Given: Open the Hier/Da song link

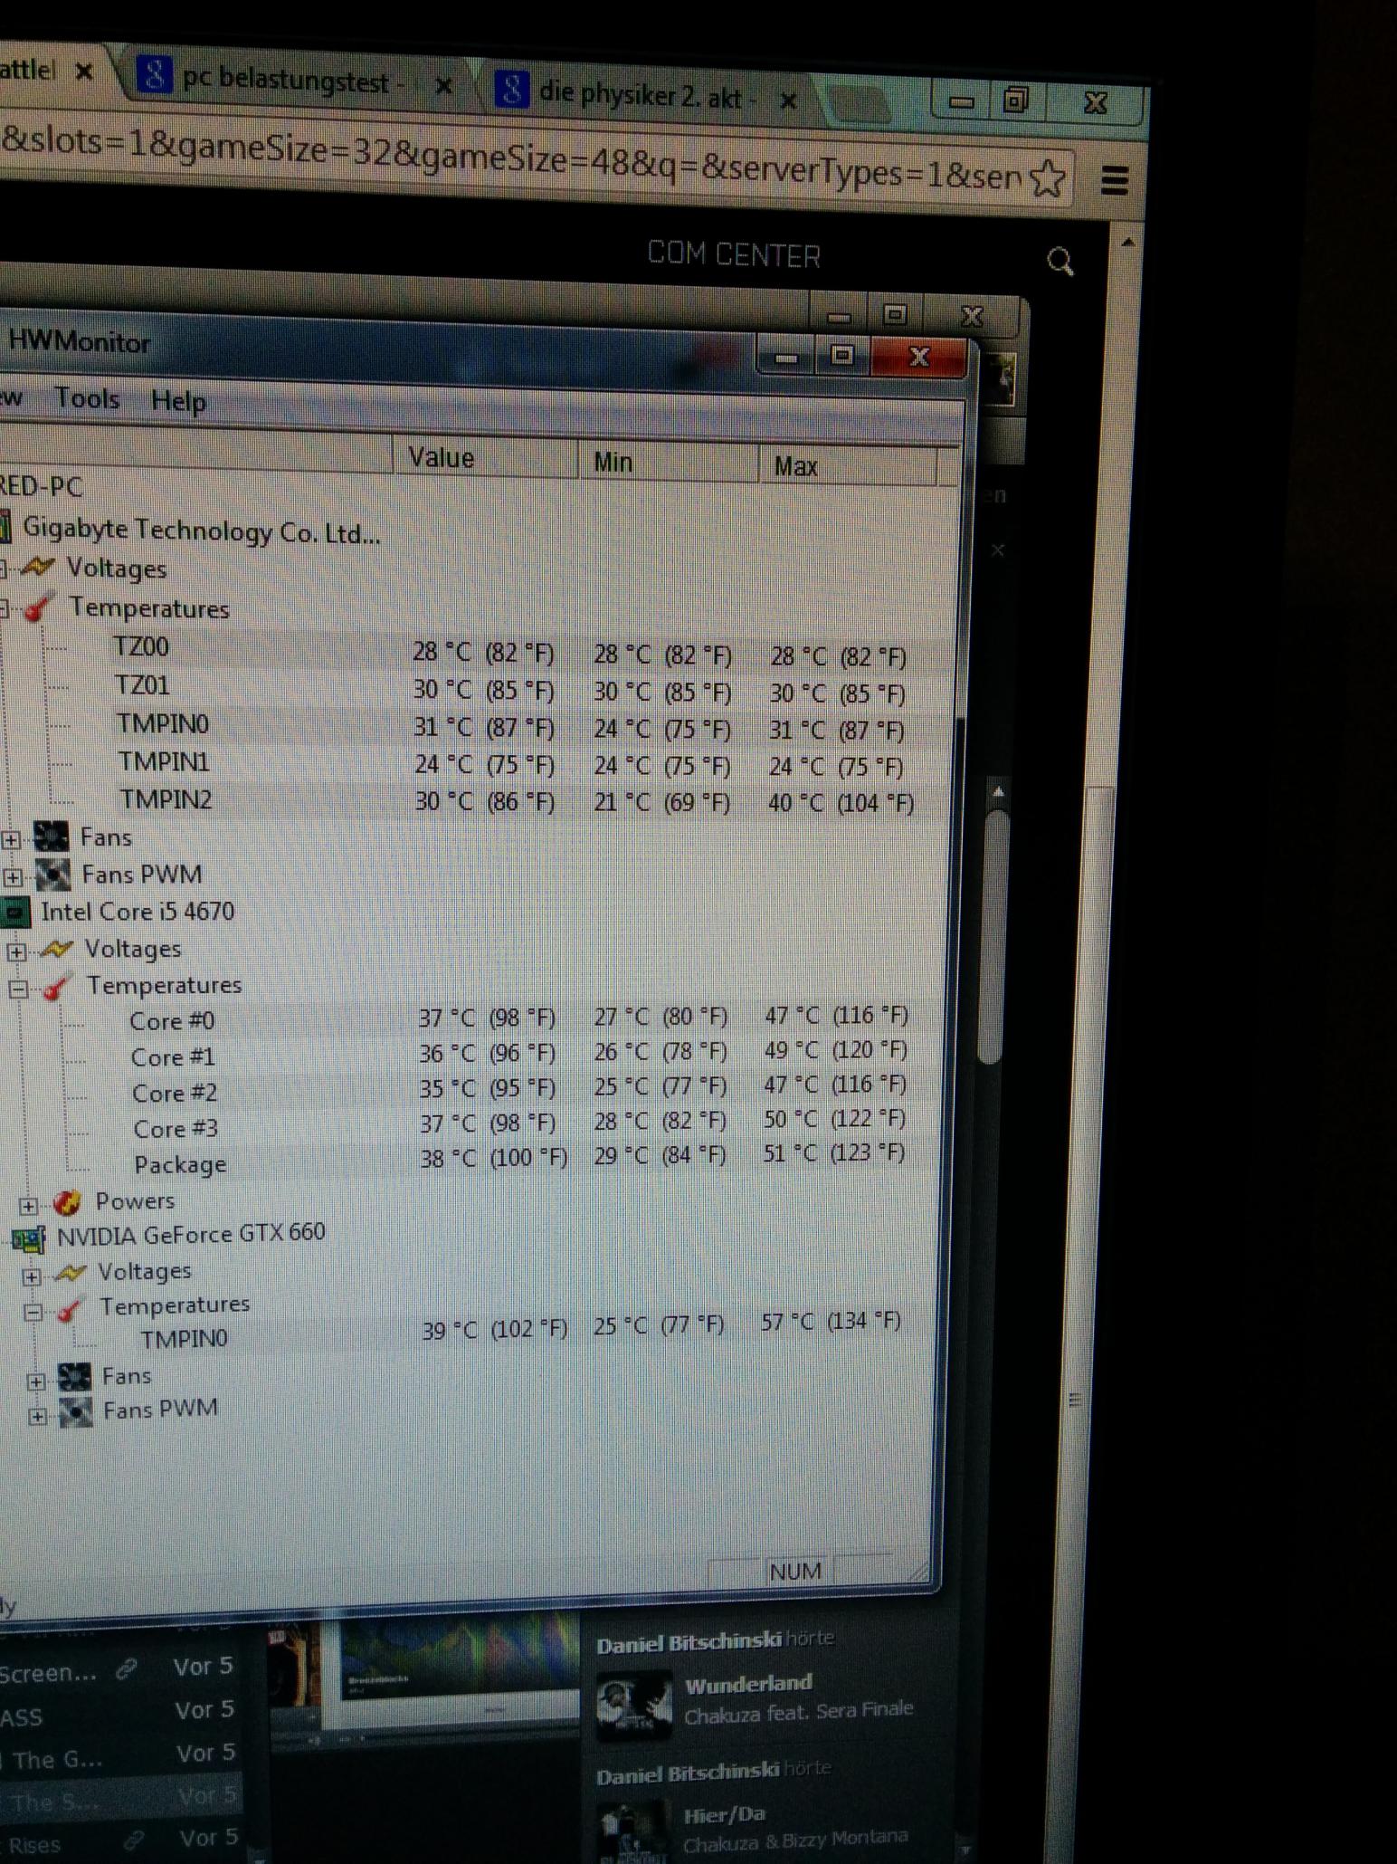Looking at the screenshot, I should tap(724, 1815).
